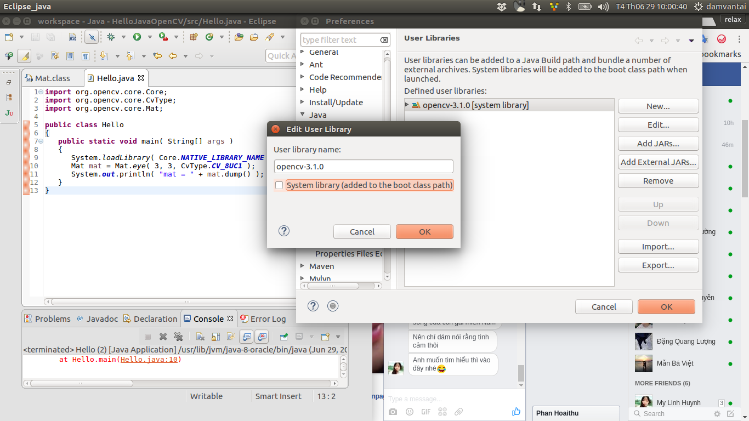Expand the opencv-3.1.0 library entry
Screen dimensions: 749x421
(x=407, y=105)
